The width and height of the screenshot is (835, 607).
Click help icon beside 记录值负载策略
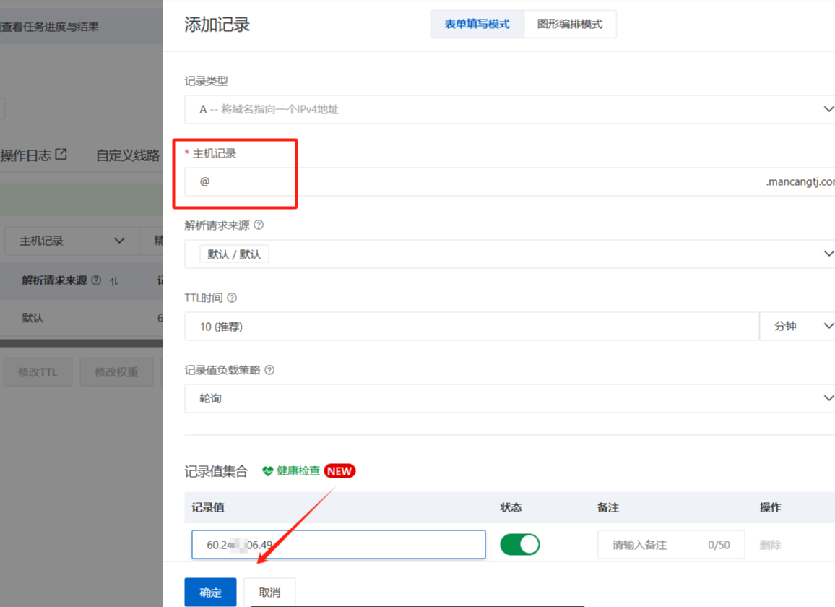269,370
